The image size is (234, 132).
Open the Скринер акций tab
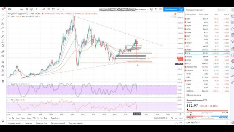pyautogui.click(x=15, y=123)
